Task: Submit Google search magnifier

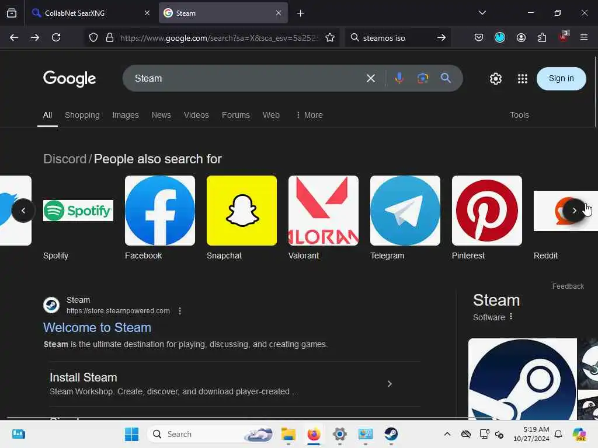Action: coord(446,78)
